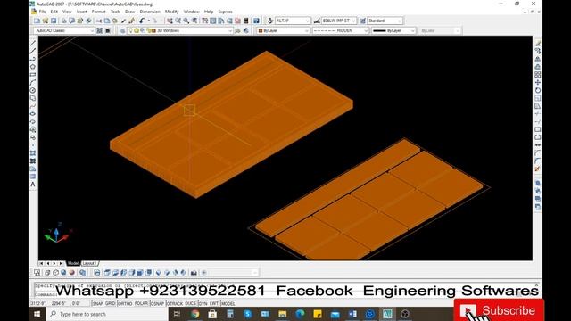Open the ByColor plot style dropdown

(440, 30)
